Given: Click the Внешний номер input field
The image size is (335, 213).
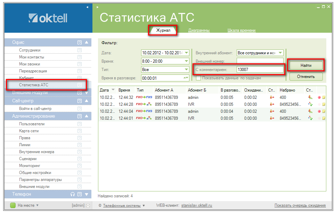Looking at the screenshot, I should (260, 61).
